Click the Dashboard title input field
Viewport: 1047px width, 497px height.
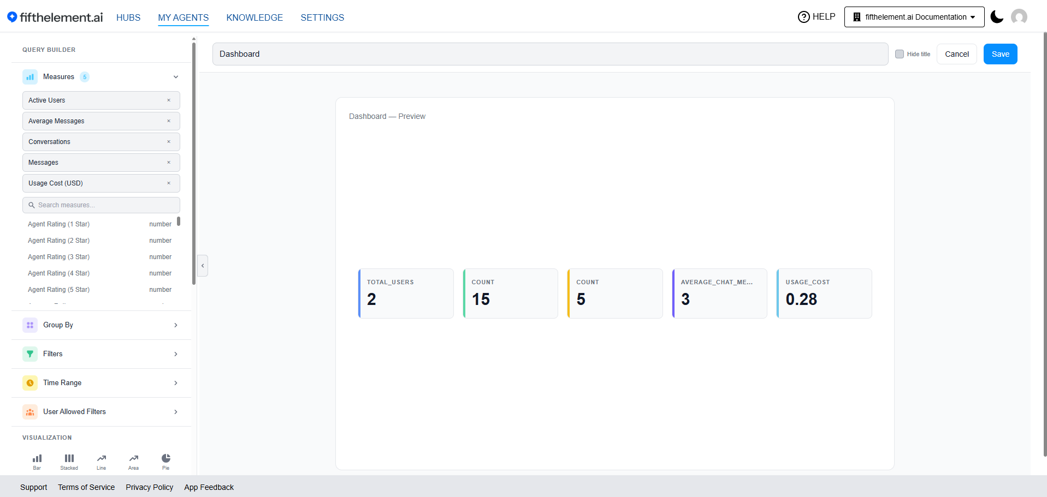pos(550,54)
